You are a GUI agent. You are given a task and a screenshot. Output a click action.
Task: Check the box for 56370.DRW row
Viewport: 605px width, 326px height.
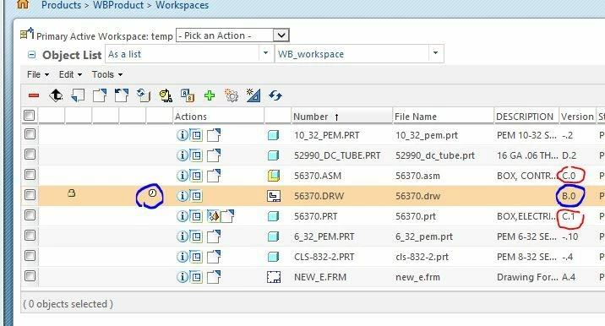point(30,194)
